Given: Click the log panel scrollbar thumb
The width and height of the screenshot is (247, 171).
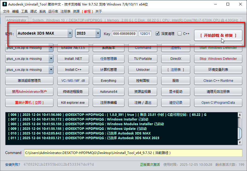Looking at the screenshot, I should (240, 133).
